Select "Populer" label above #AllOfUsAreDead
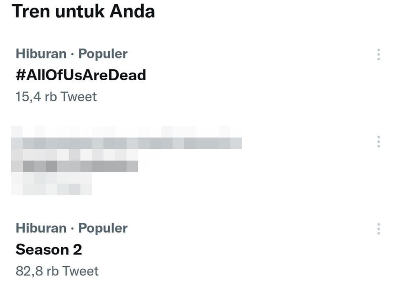The width and height of the screenshot is (398, 283). pos(103,54)
